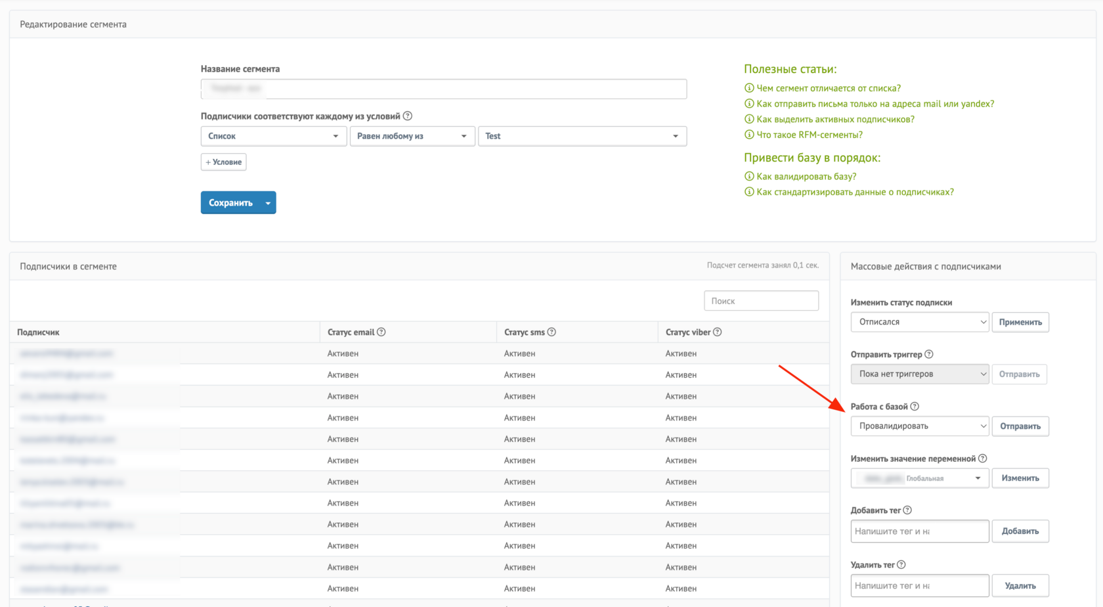The width and height of the screenshot is (1103, 607).
Task: Click the Изменить button
Action: tap(1020, 478)
